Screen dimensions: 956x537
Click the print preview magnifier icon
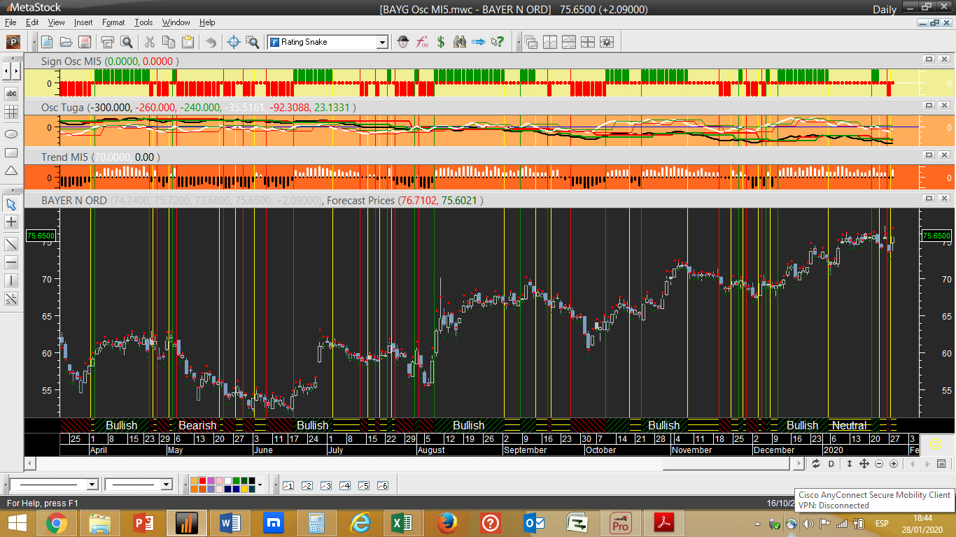[x=127, y=42]
